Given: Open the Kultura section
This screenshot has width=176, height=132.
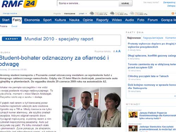Looking at the screenshot, I should (60, 20).
